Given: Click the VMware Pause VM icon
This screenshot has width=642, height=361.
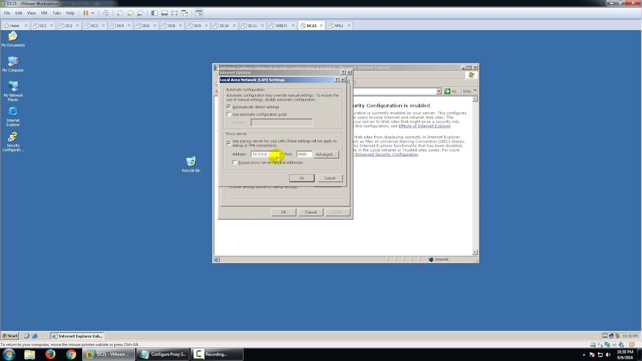Looking at the screenshot, I should [x=85, y=13].
